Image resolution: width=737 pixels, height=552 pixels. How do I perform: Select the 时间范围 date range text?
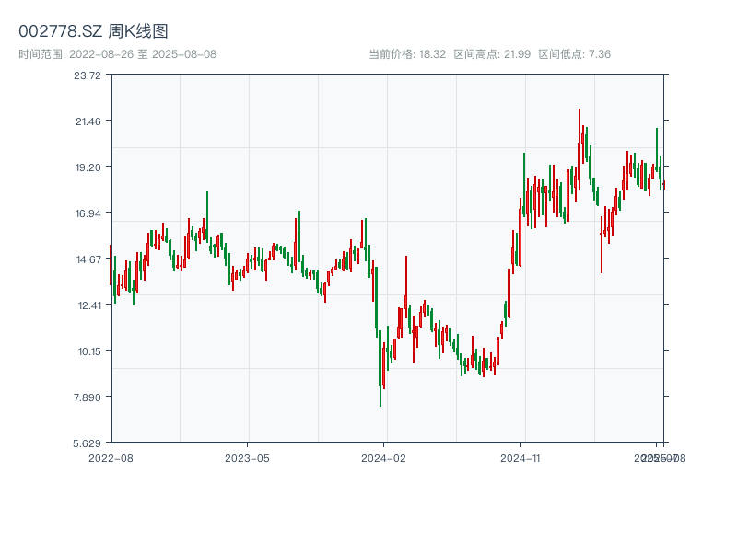click(117, 54)
